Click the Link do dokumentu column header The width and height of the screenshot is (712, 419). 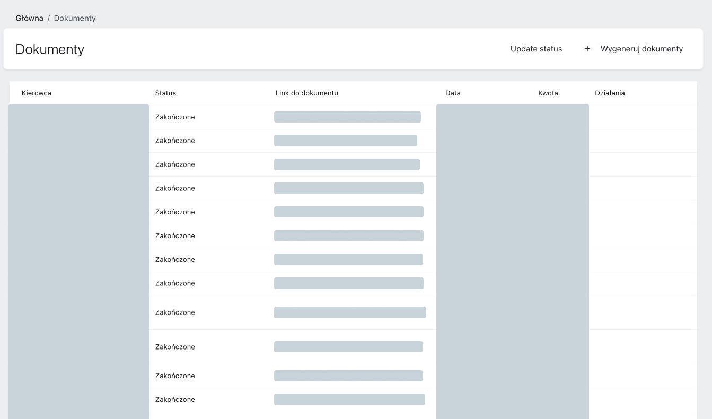pos(307,93)
